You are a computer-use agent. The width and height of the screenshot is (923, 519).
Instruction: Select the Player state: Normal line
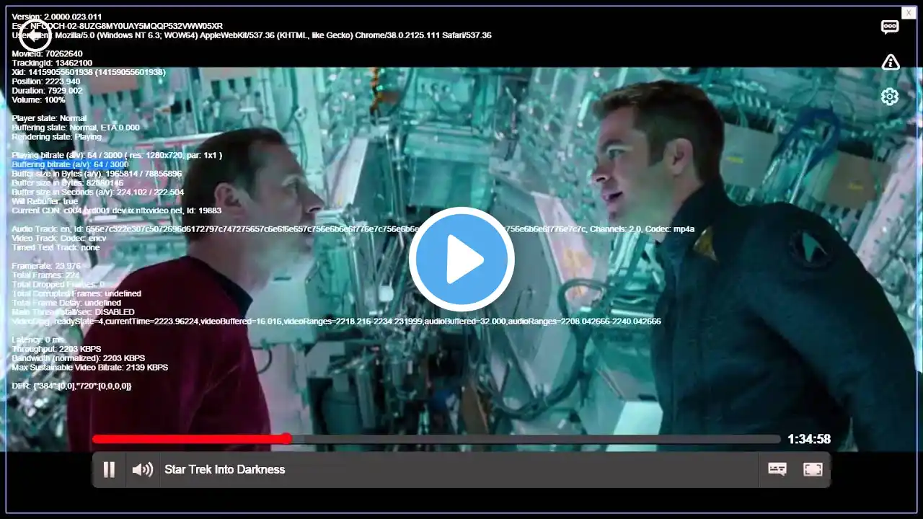point(49,118)
